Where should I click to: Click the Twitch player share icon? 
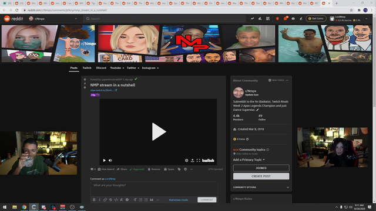(x=192, y=160)
